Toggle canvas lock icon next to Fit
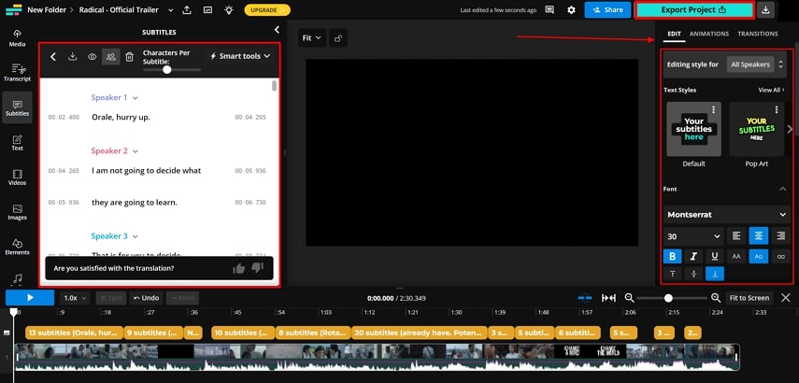The image size is (799, 383). coord(338,38)
